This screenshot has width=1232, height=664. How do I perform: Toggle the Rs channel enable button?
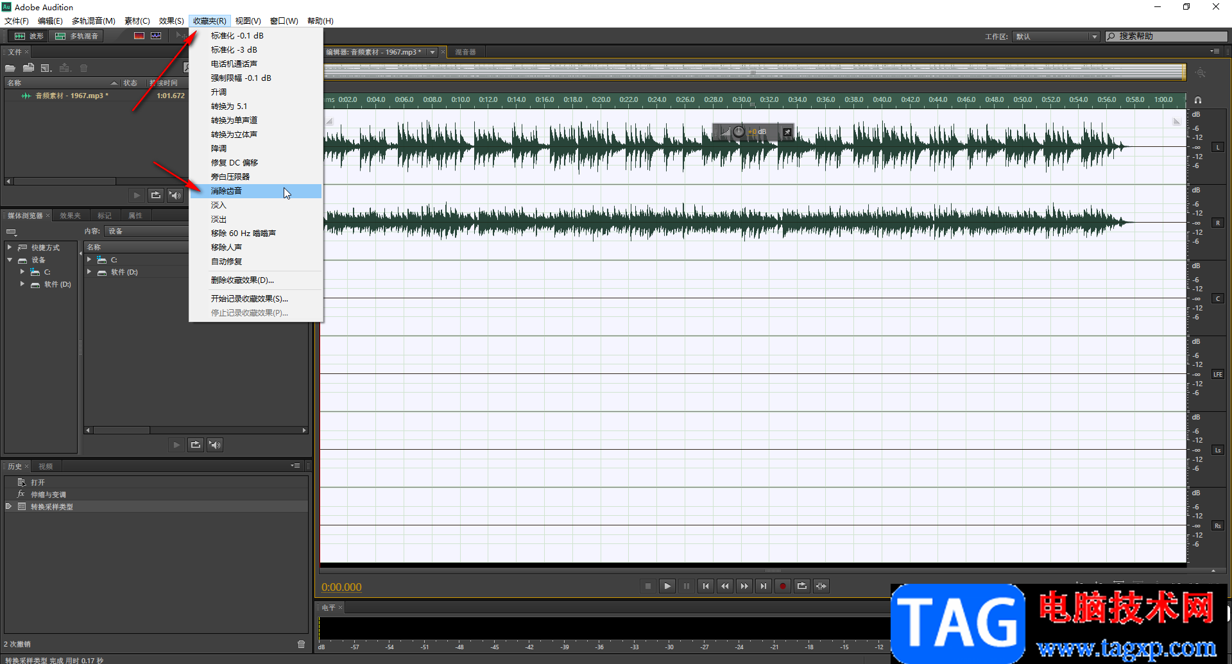[1217, 526]
